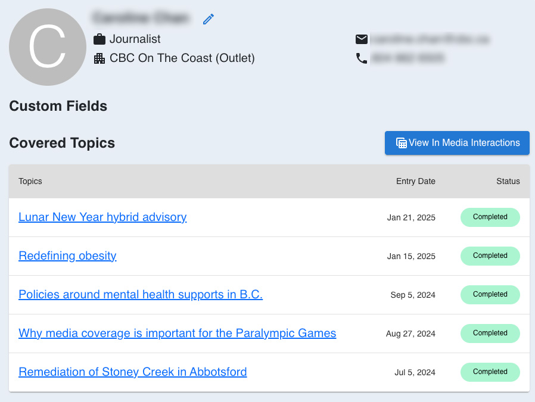Click the Status column header
The height and width of the screenshot is (402, 535).
508,181
